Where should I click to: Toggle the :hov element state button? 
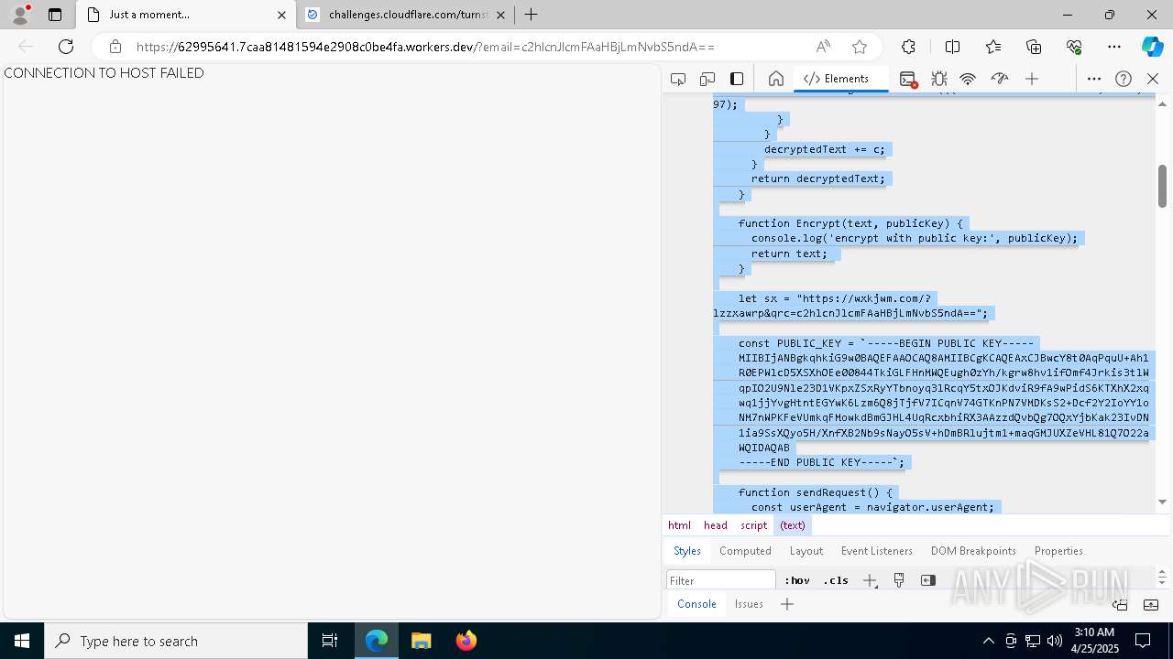tap(797, 580)
